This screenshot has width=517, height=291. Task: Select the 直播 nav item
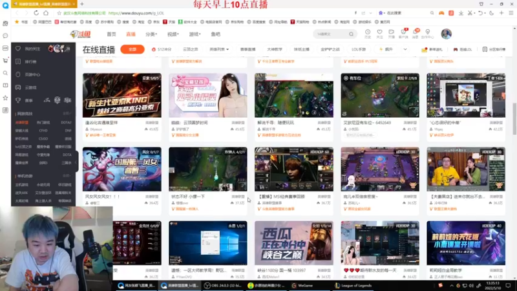click(131, 34)
